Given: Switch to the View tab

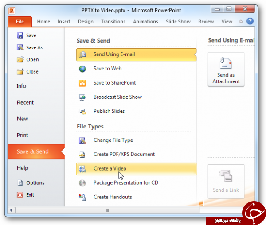Looking at the screenshot, I should (227, 22).
